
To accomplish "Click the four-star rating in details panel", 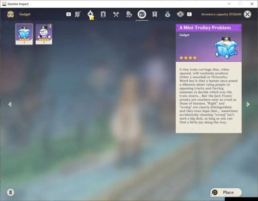I will point(188,58).
